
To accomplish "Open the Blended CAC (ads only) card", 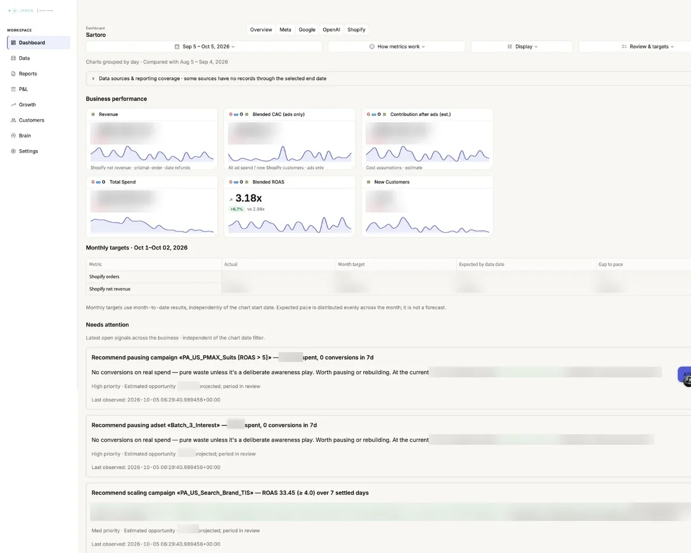I will (289, 139).
